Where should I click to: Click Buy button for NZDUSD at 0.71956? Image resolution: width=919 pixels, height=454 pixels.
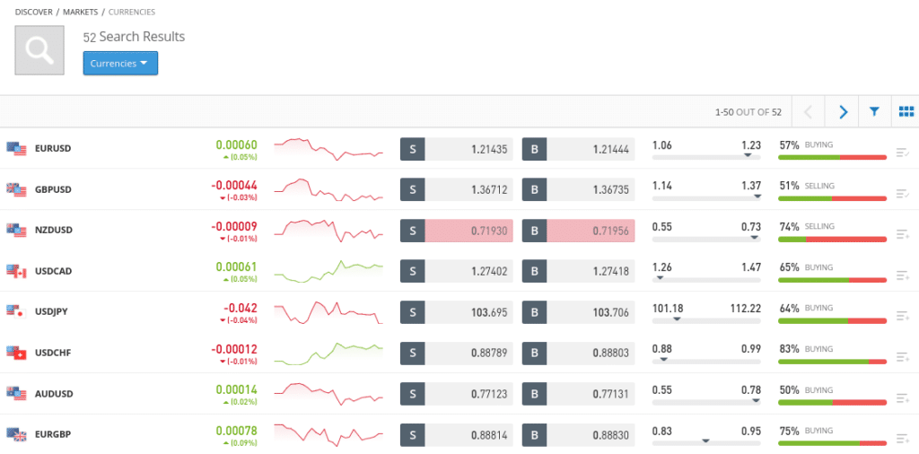578,231
